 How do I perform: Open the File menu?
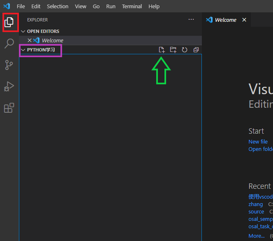pos(21,7)
